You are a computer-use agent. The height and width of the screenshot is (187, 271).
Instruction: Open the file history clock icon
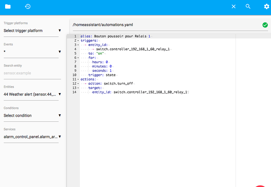(27, 7)
